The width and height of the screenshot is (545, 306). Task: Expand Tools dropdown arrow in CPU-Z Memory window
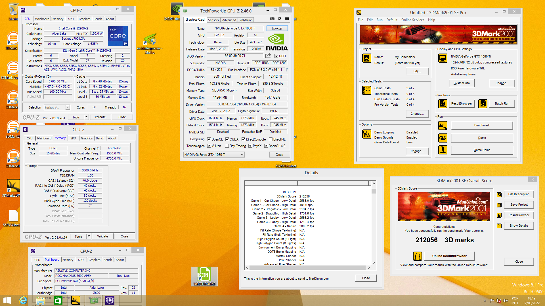[89, 236]
